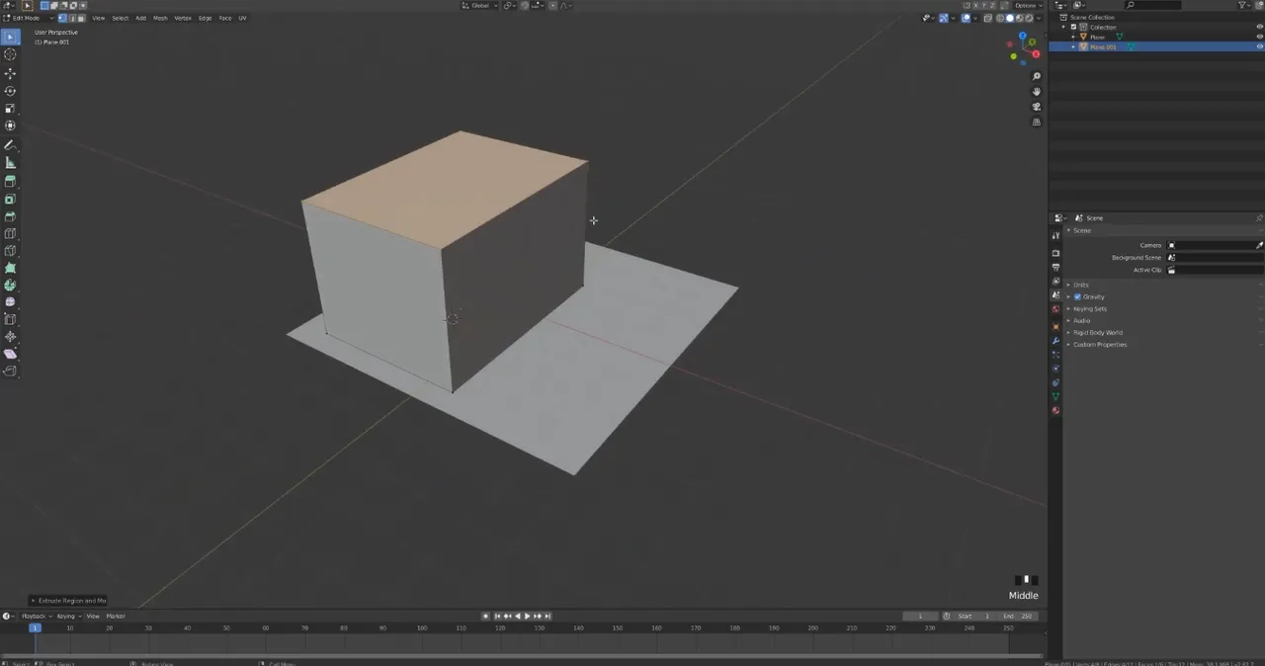Select the Select Box tool
Viewport: 1265px width, 666px height.
[10, 38]
